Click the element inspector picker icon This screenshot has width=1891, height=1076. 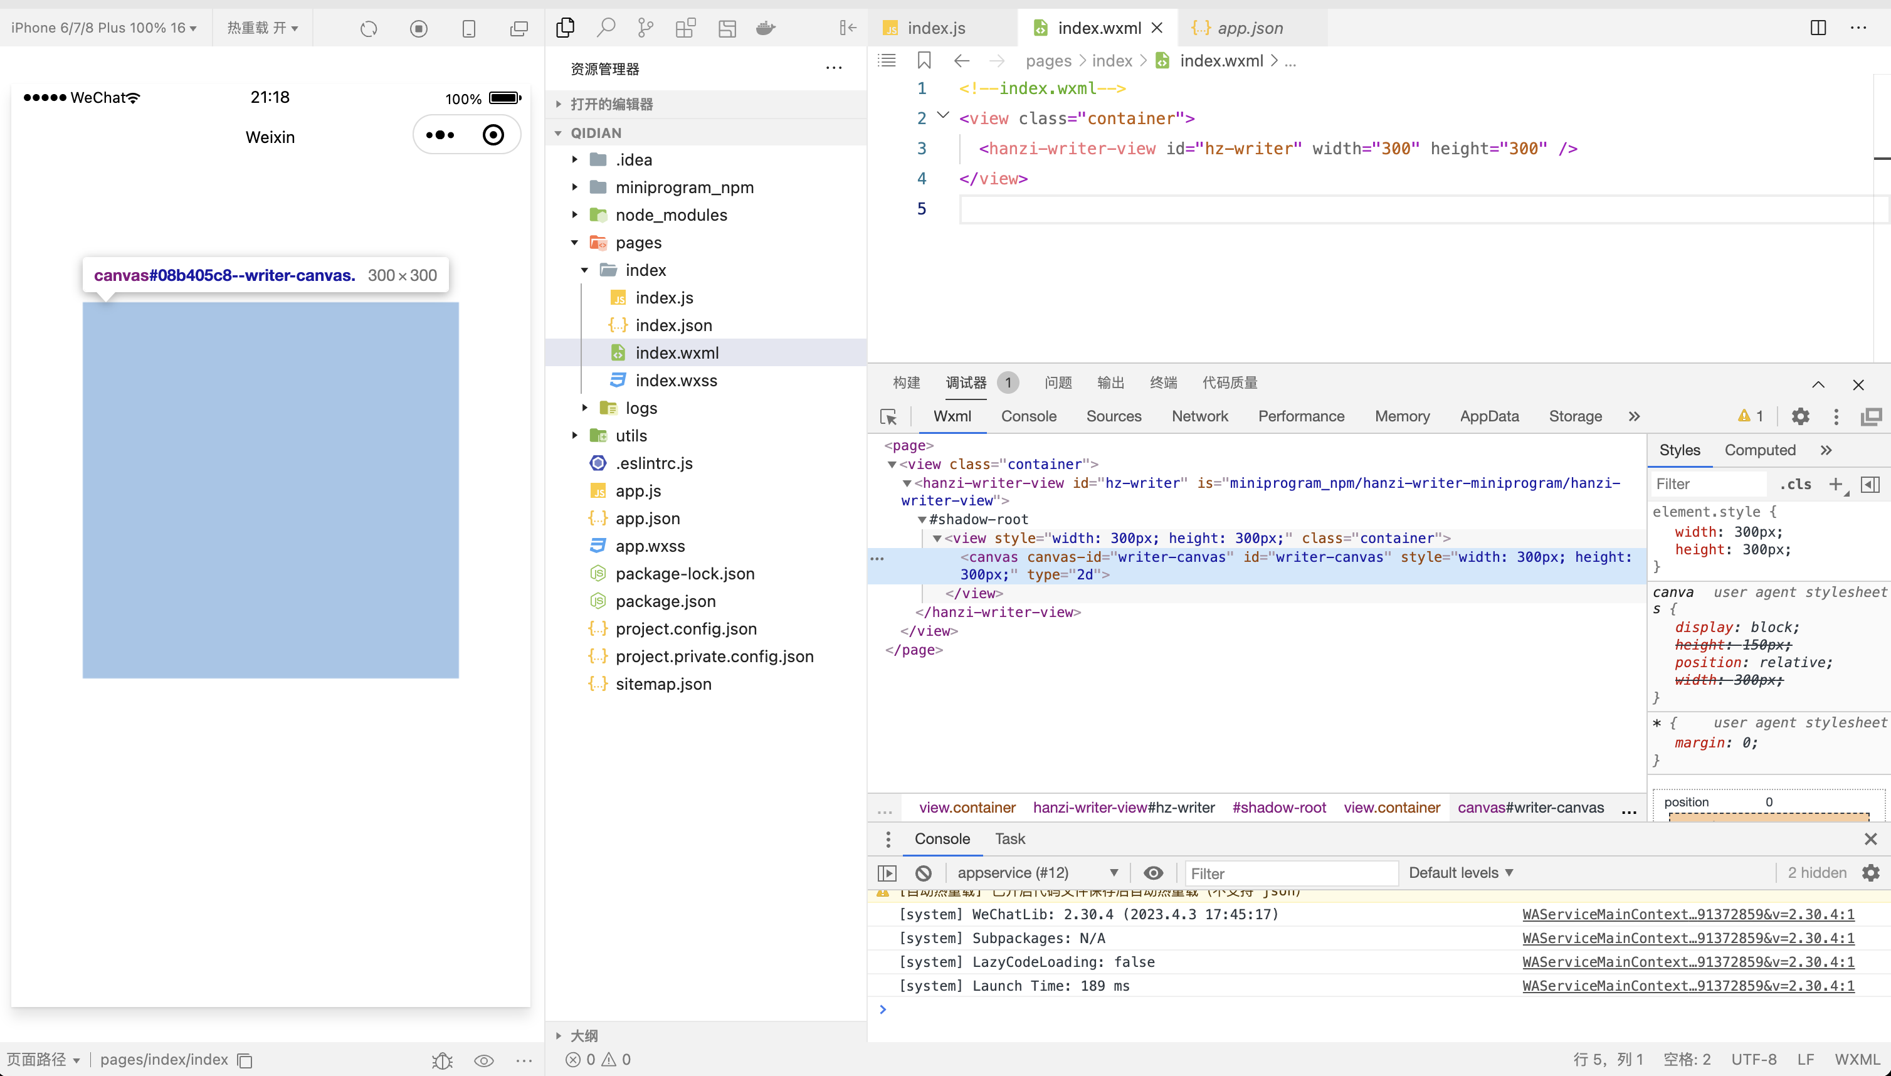pyautogui.click(x=888, y=417)
